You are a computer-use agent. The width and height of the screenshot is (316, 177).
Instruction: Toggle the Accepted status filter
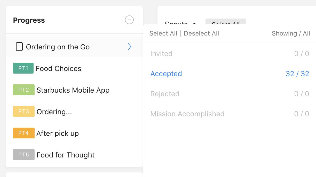click(x=230, y=74)
